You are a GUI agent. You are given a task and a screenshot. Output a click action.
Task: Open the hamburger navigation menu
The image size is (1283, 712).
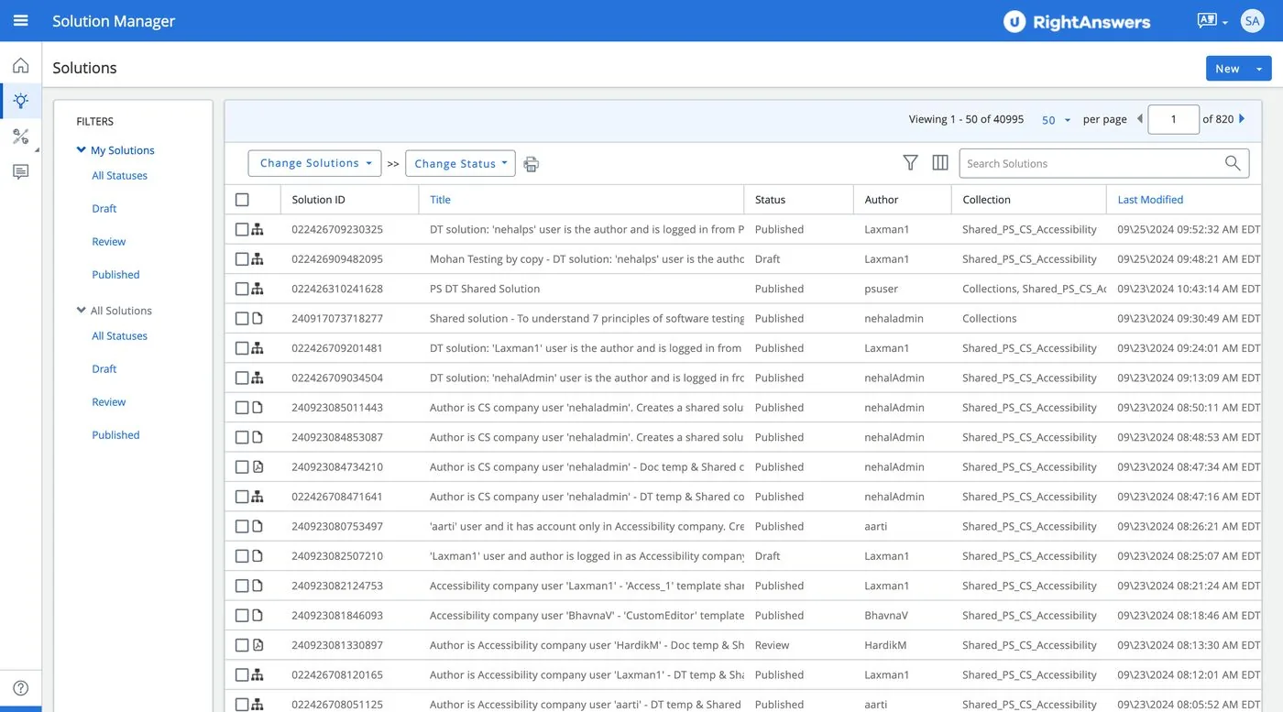[20, 20]
